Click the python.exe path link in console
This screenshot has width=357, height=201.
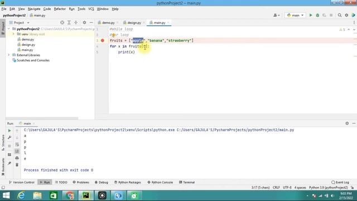coord(99,130)
